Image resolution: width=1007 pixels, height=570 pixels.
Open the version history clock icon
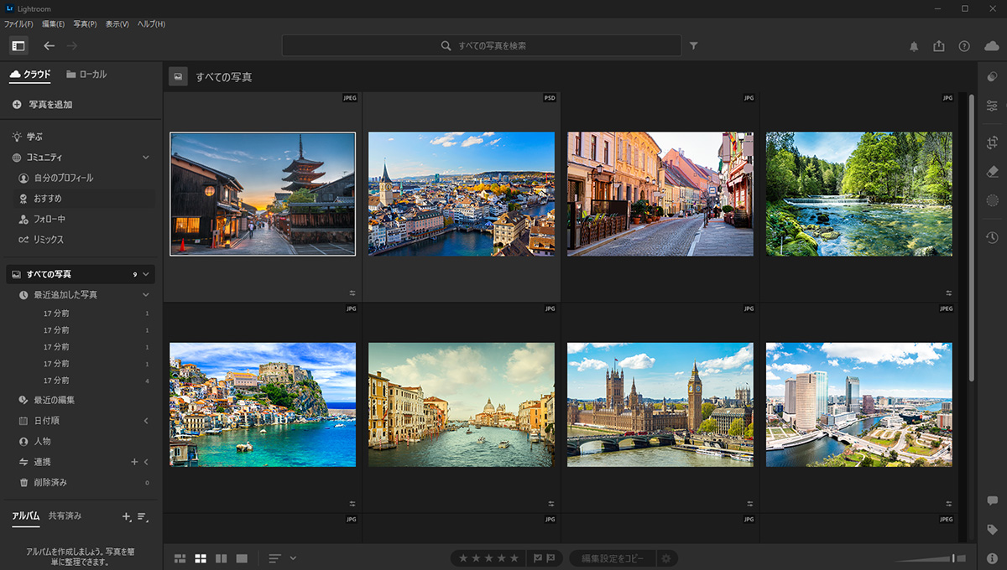992,239
